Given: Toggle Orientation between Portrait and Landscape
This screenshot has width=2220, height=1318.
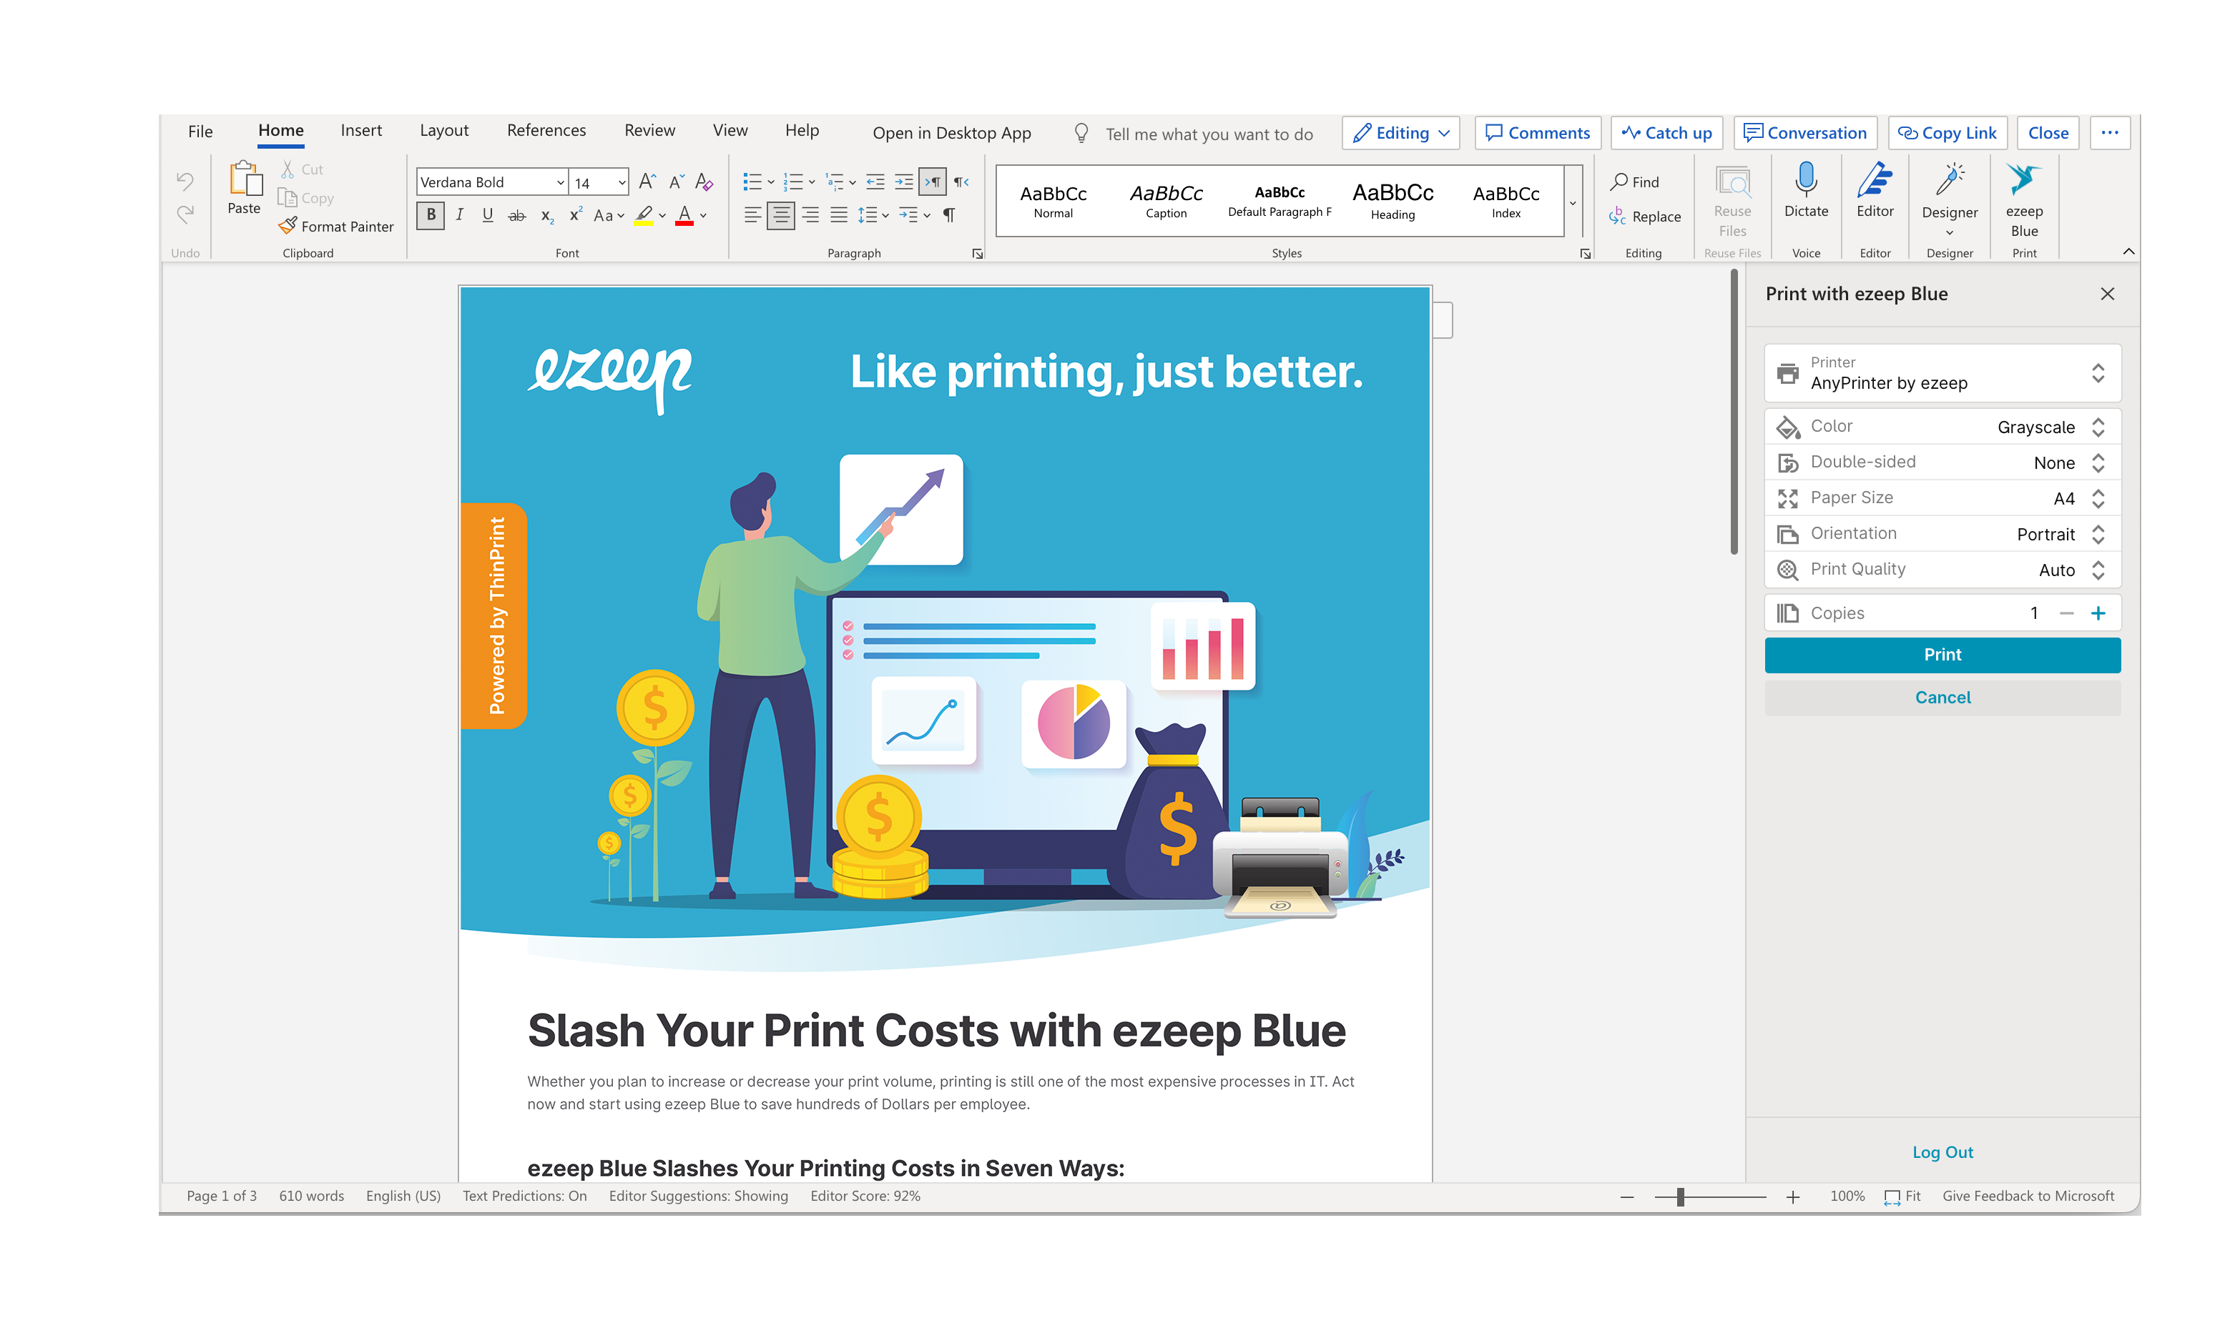Looking at the screenshot, I should tap(2102, 532).
